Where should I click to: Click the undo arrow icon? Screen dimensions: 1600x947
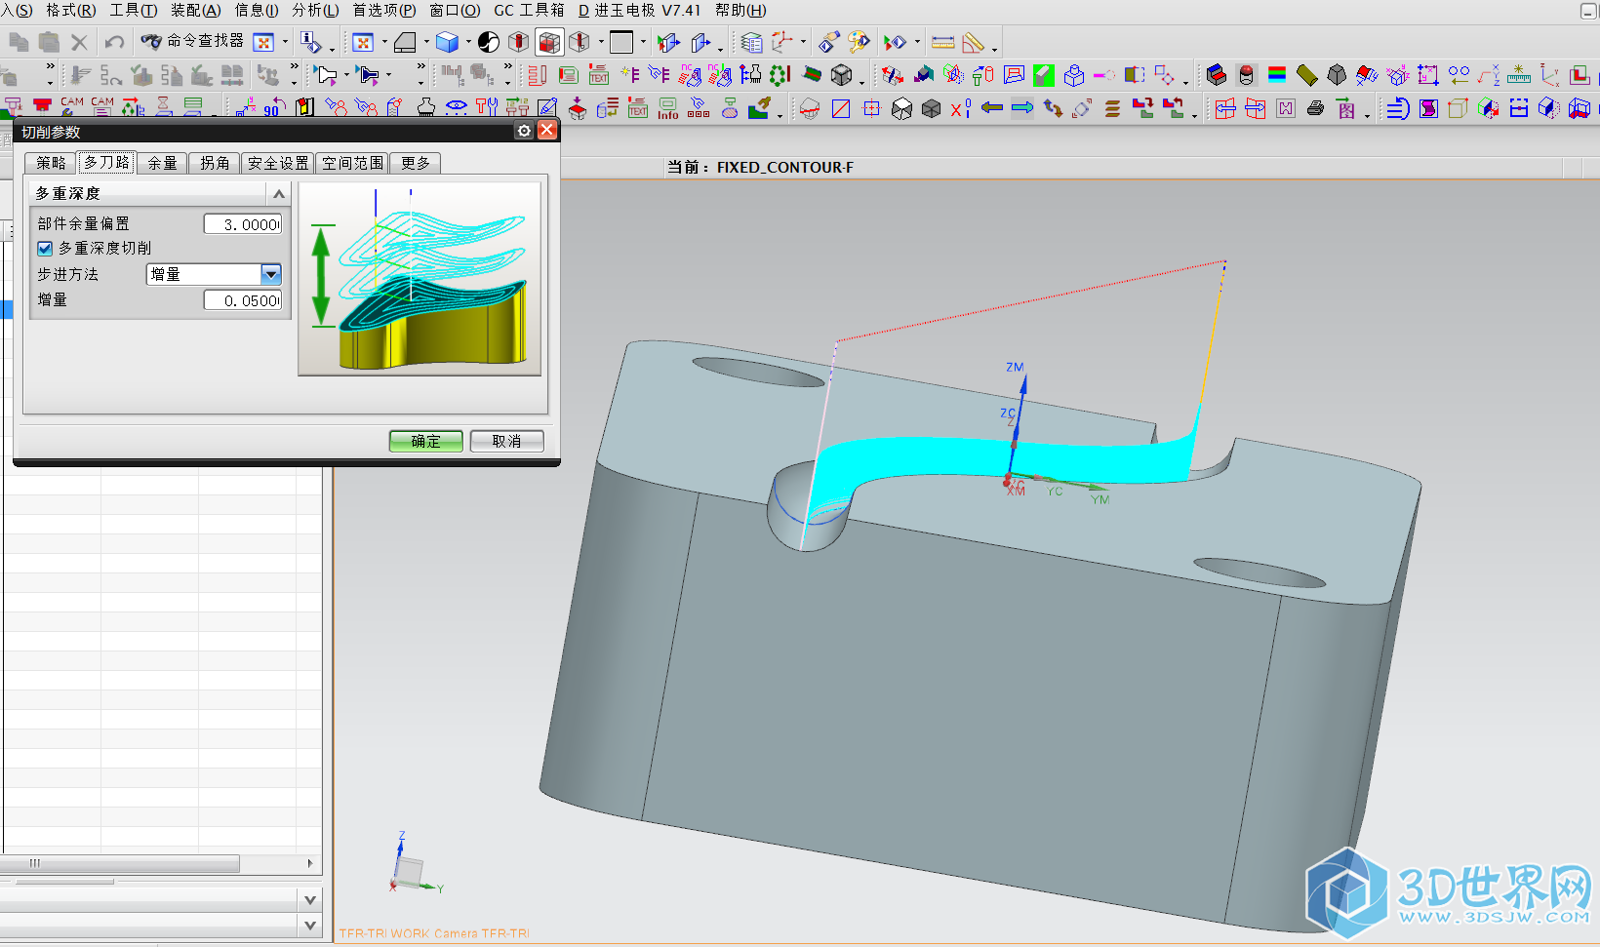114,42
